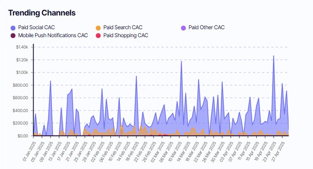Image resolution: width=313 pixels, height=169 pixels.
Task: Toggle Mobile Push Notifications CAC legend entry
Action: point(49,35)
